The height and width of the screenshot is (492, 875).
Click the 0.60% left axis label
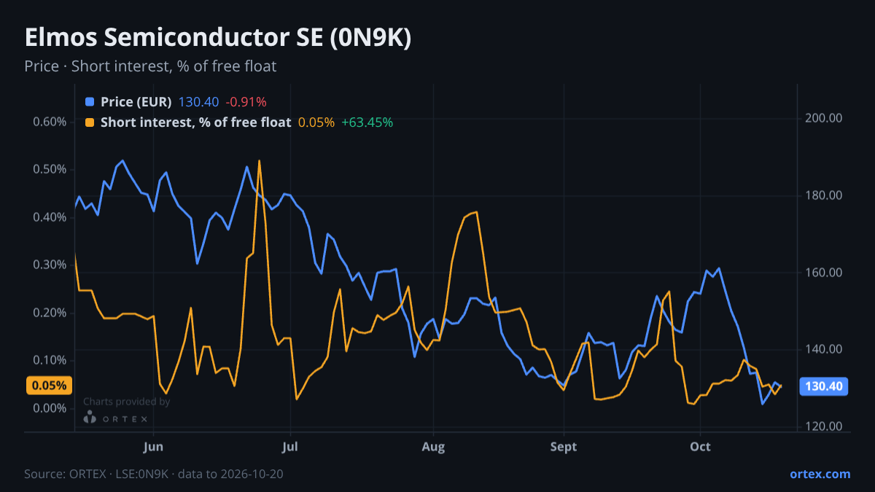pos(50,121)
